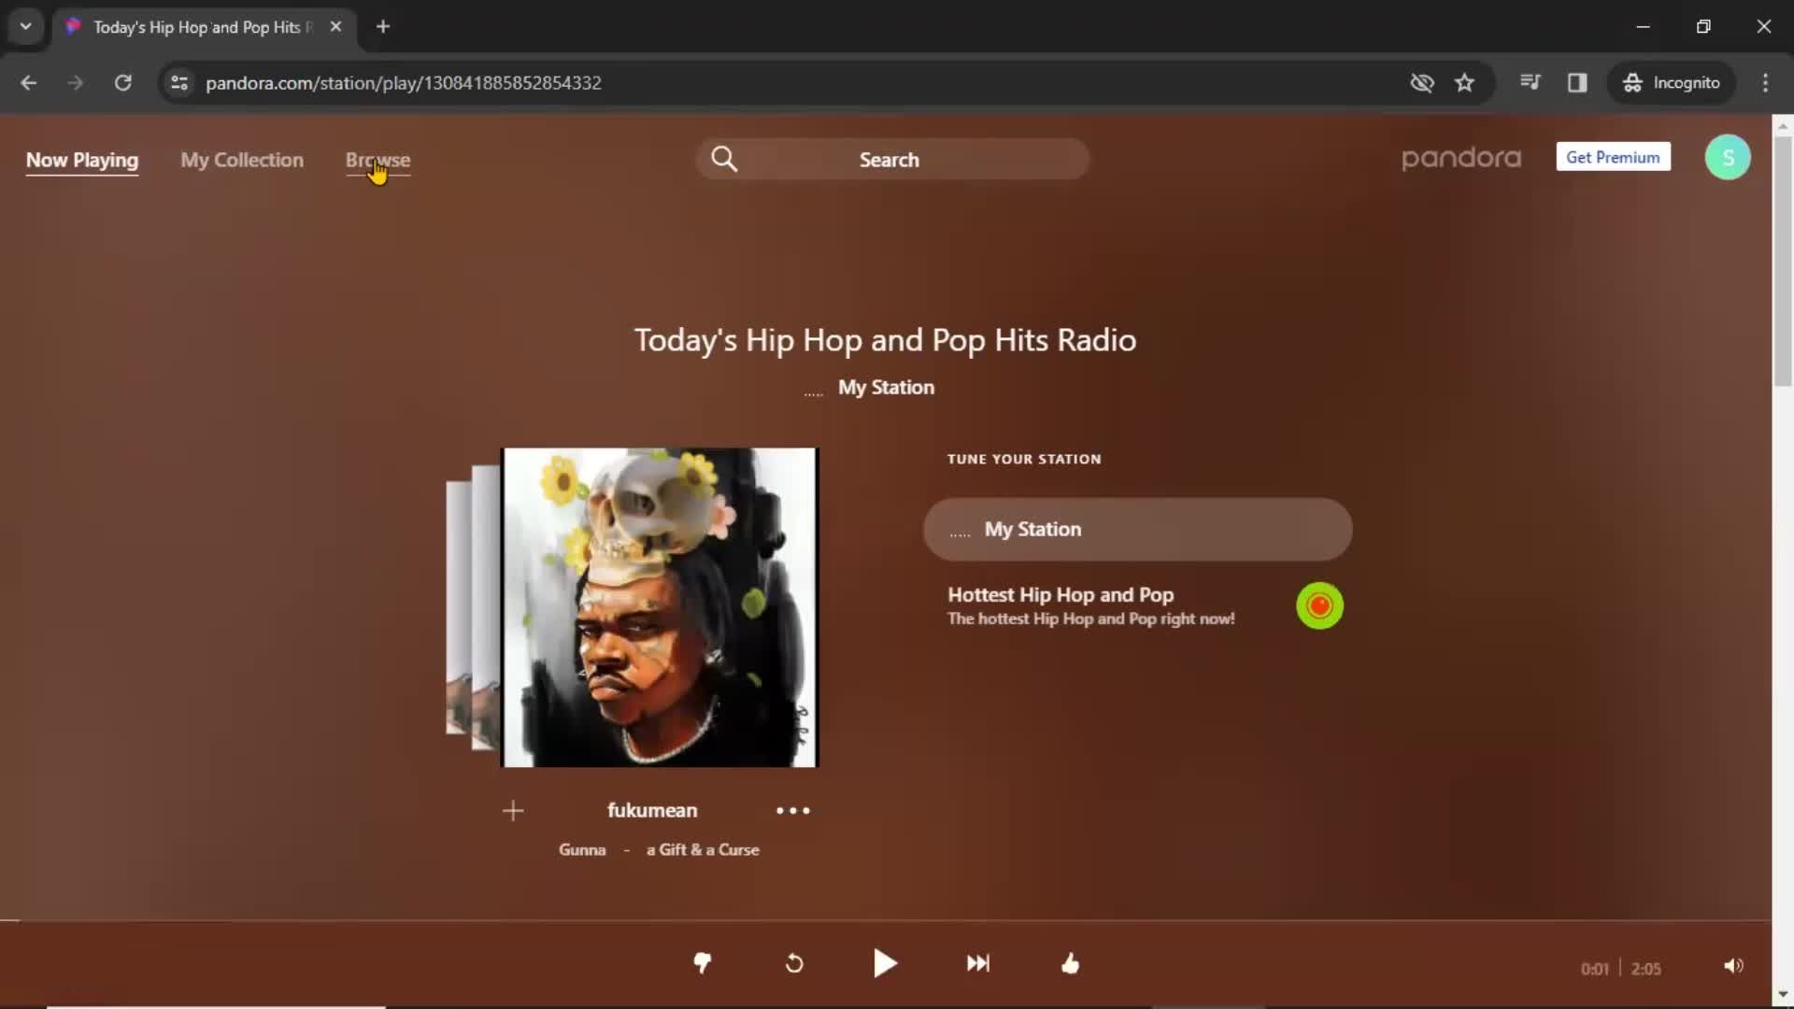Click the scrollbar down arrow
Image resolution: width=1794 pixels, height=1009 pixels.
[1783, 995]
